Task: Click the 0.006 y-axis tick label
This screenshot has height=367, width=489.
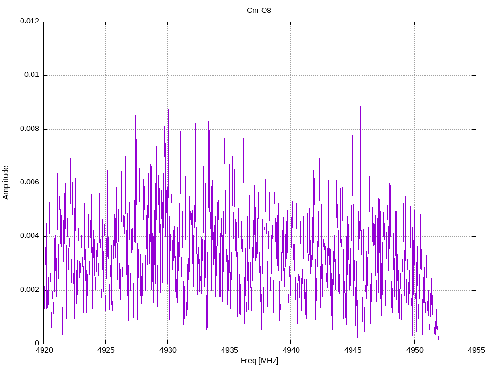Action: [x=30, y=182]
